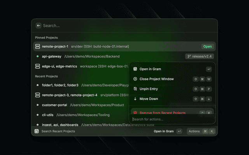Click the server icon for remote-project-3, remote-project-4
249x155 pixels.
coord(37,95)
